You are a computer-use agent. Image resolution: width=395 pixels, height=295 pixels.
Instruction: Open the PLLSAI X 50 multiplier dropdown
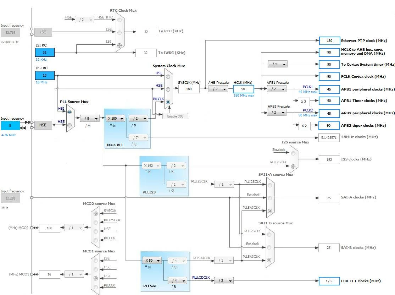(152, 261)
